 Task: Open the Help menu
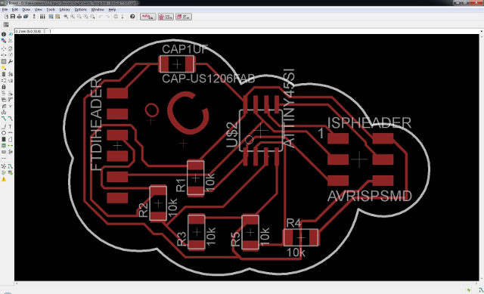click(x=112, y=10)
